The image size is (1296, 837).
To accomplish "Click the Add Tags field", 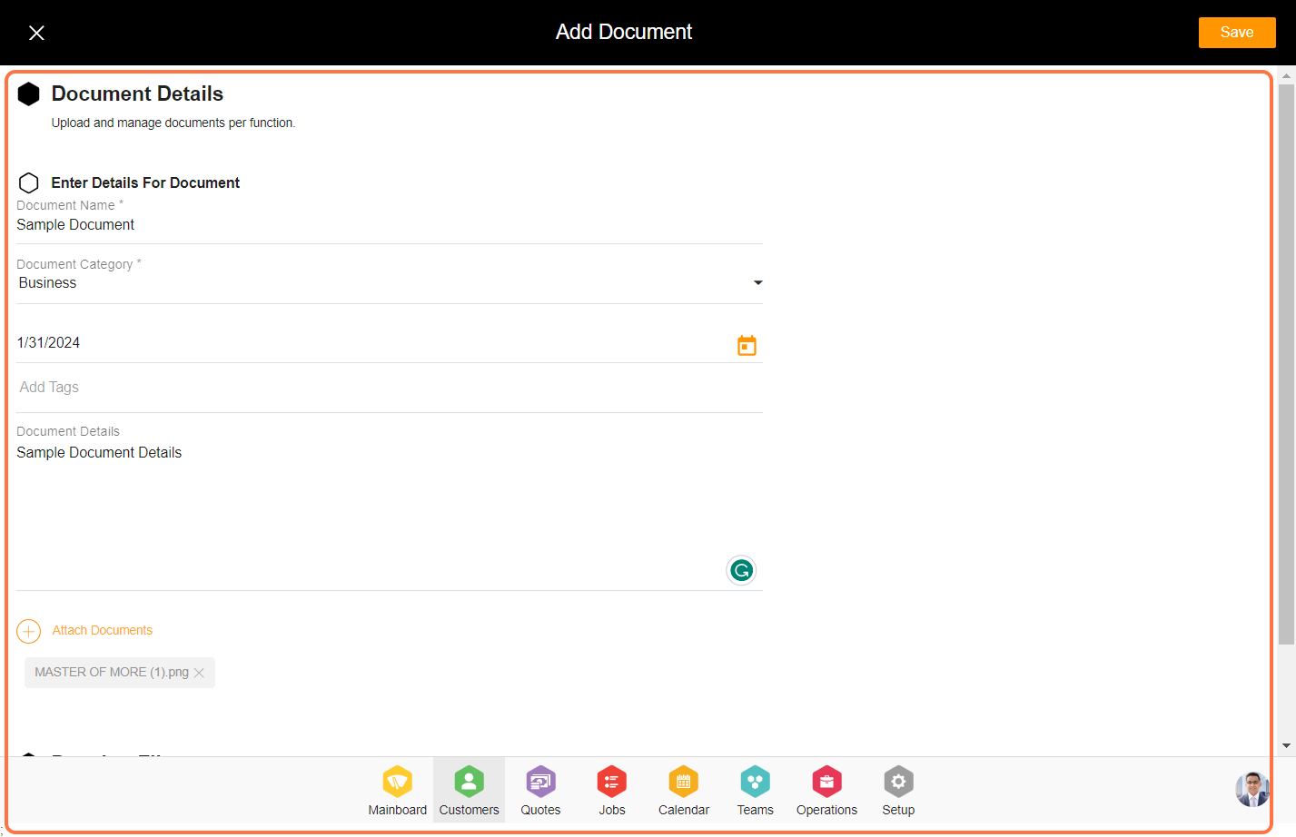I will click(x=390, y=388).
